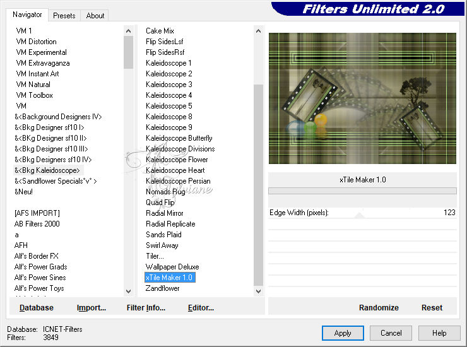Choose Kaleidoscope Heart filter
The width and height of the screenshot is (467, 347).
point(175,170)
